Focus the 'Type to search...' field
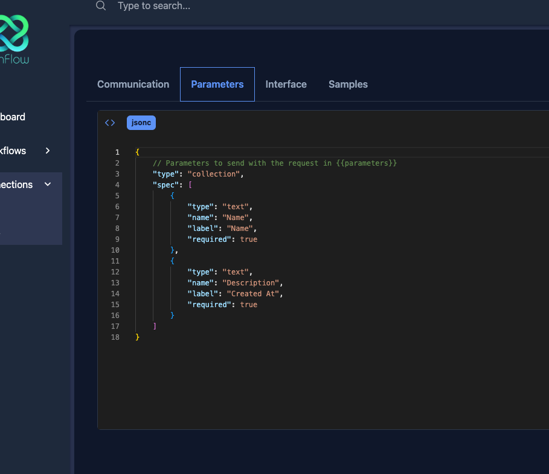The image size is (549, 474). [x=242, y=6]
